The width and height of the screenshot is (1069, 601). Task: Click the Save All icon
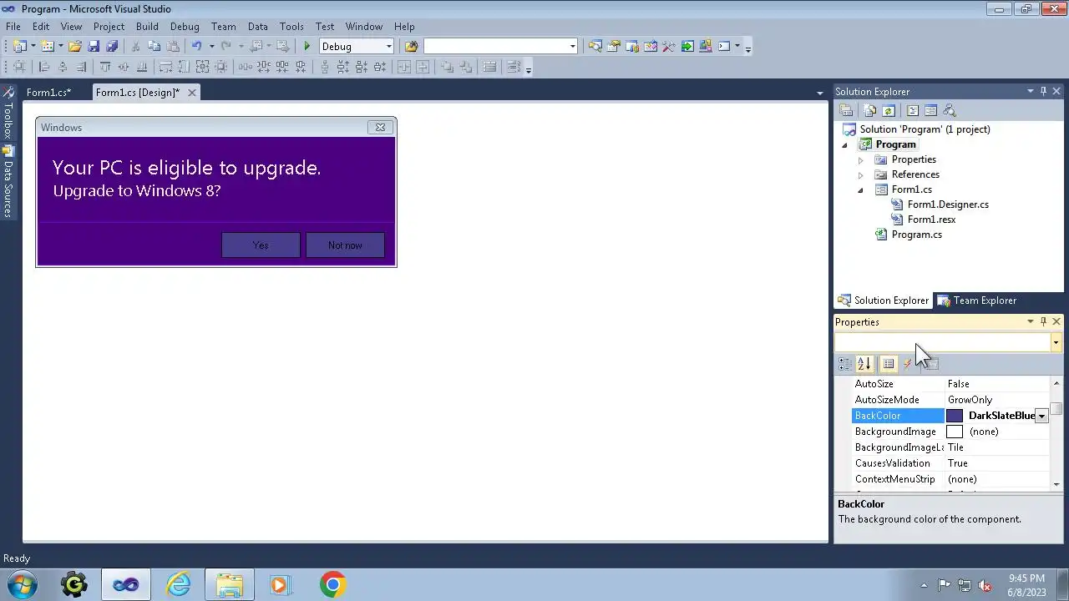112,47
